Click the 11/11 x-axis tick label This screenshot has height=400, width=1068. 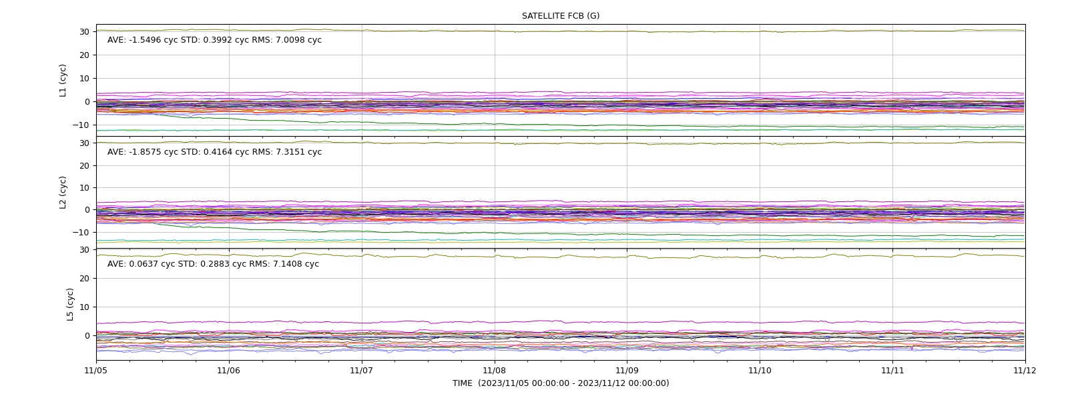(x=892, y=371)
